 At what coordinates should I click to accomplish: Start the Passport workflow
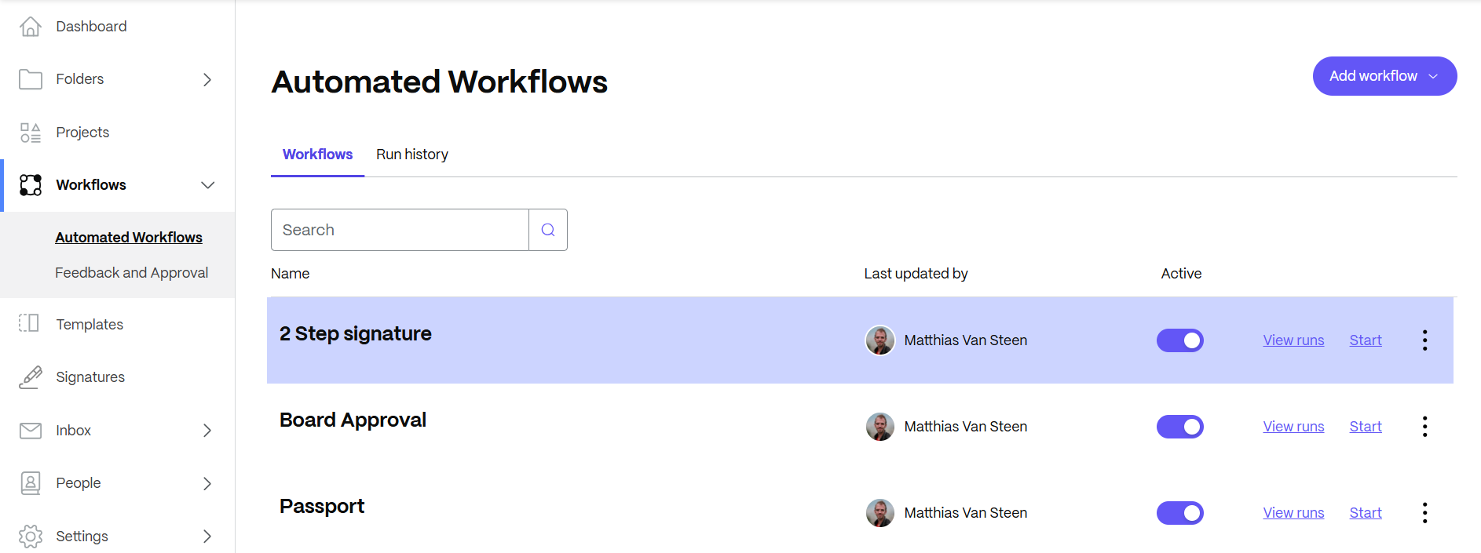click(x=1365, y=512)
